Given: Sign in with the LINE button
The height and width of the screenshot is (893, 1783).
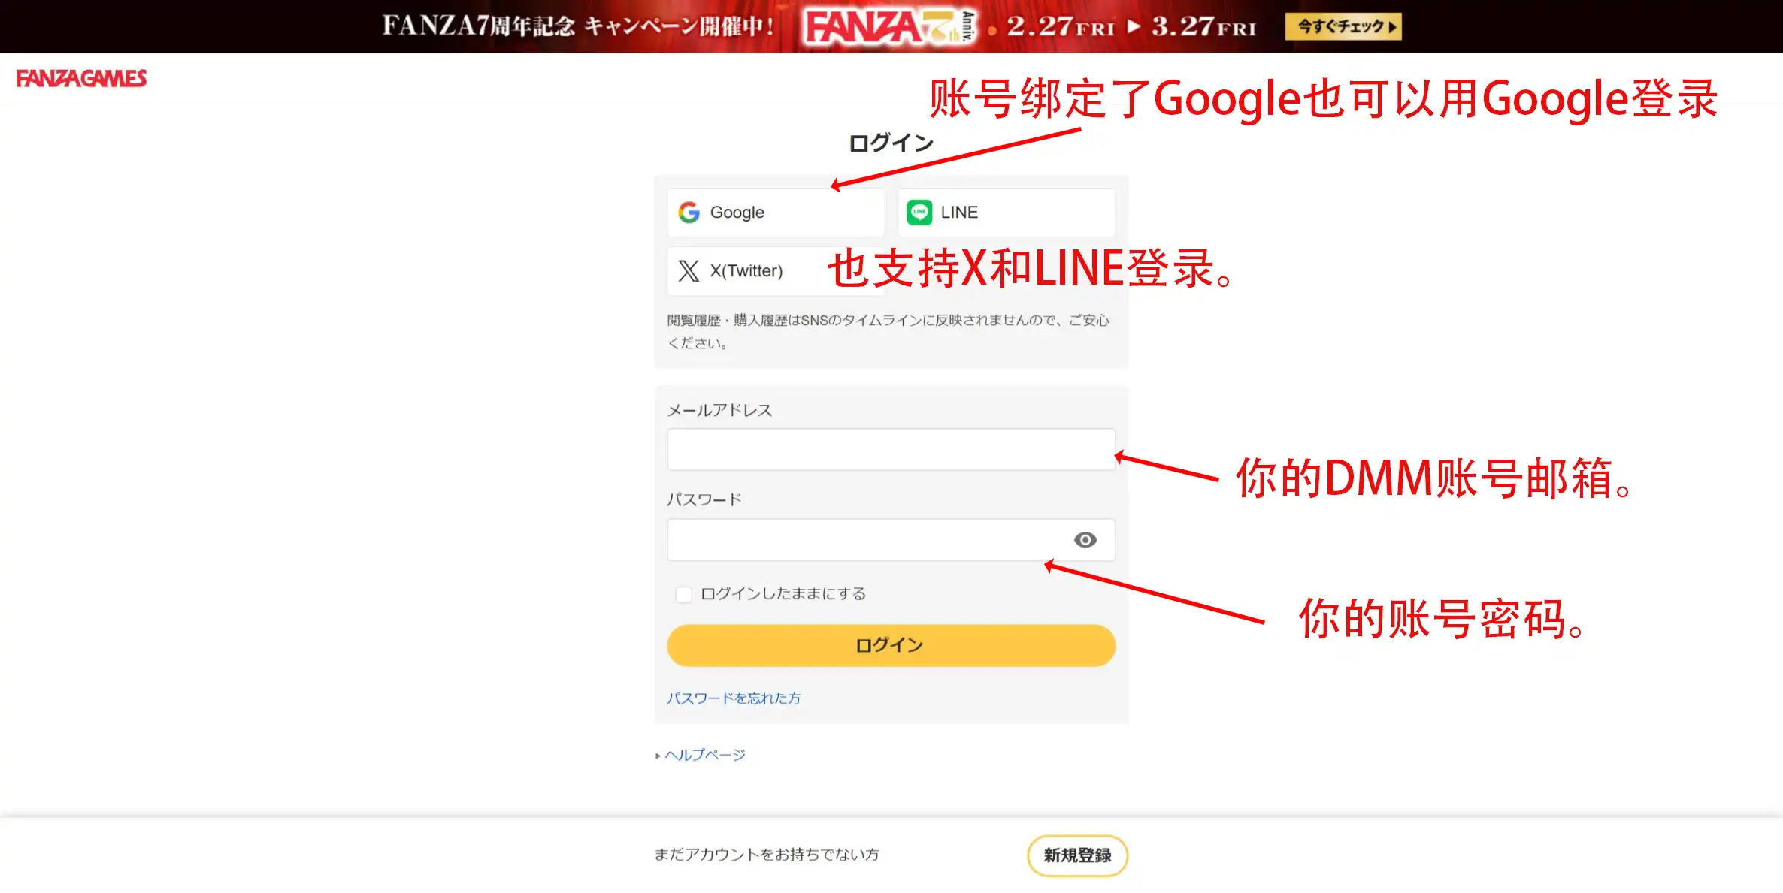Looking at the screenshot, I should pyautogui.click(x=1007, y=213).
